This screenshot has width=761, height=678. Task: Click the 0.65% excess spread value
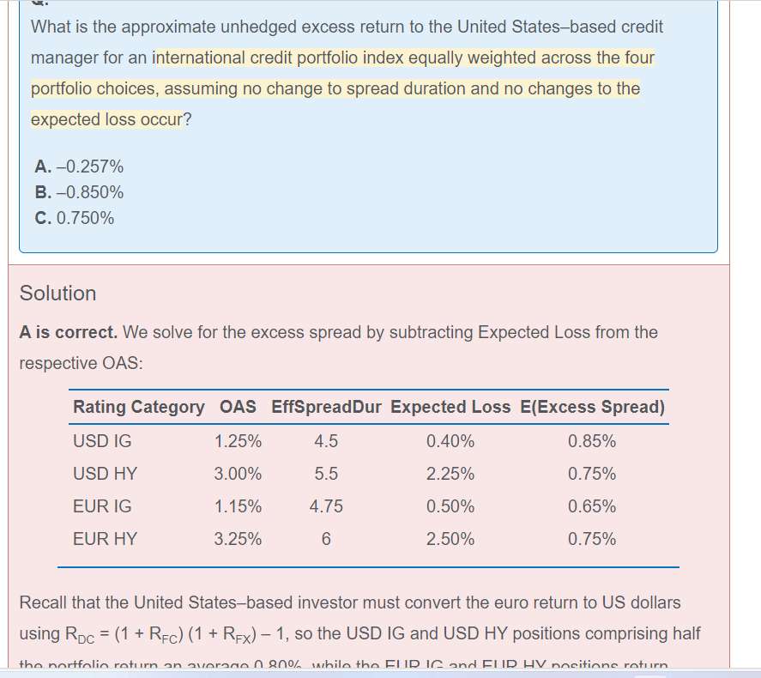[x=592, y=506]
